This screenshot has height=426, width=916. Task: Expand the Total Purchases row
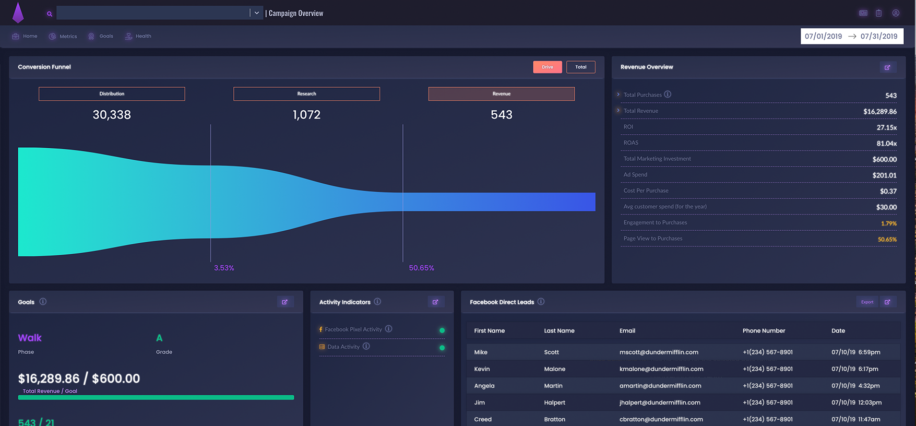click(618, 94)
